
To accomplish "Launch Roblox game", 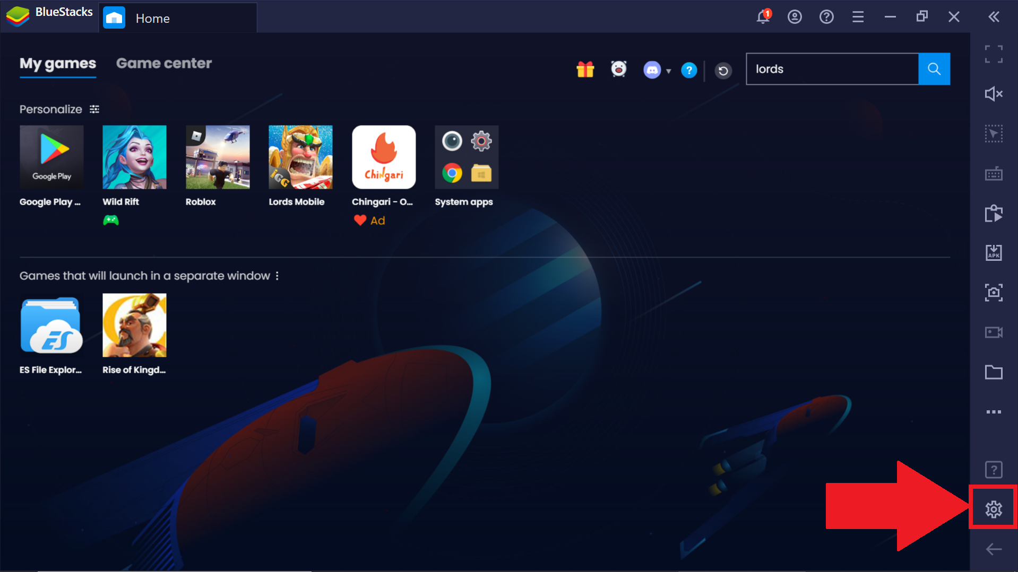I will click(x=218, y=157).
